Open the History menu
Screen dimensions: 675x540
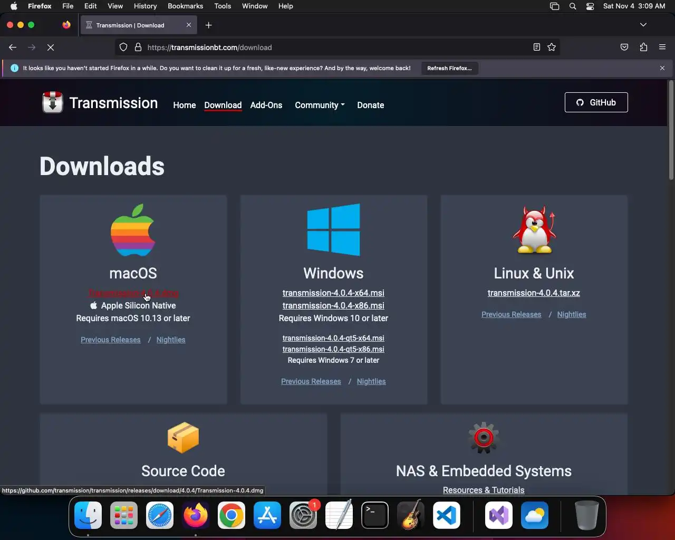(146, 6)
